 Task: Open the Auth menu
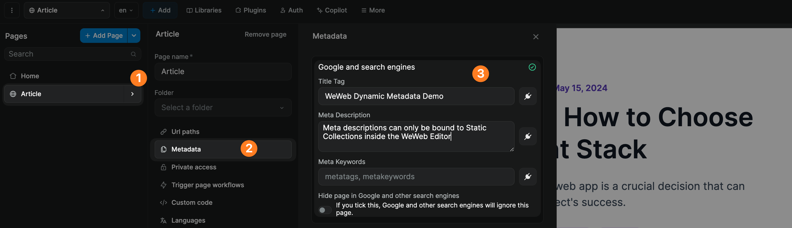click(x=291, y=10)
